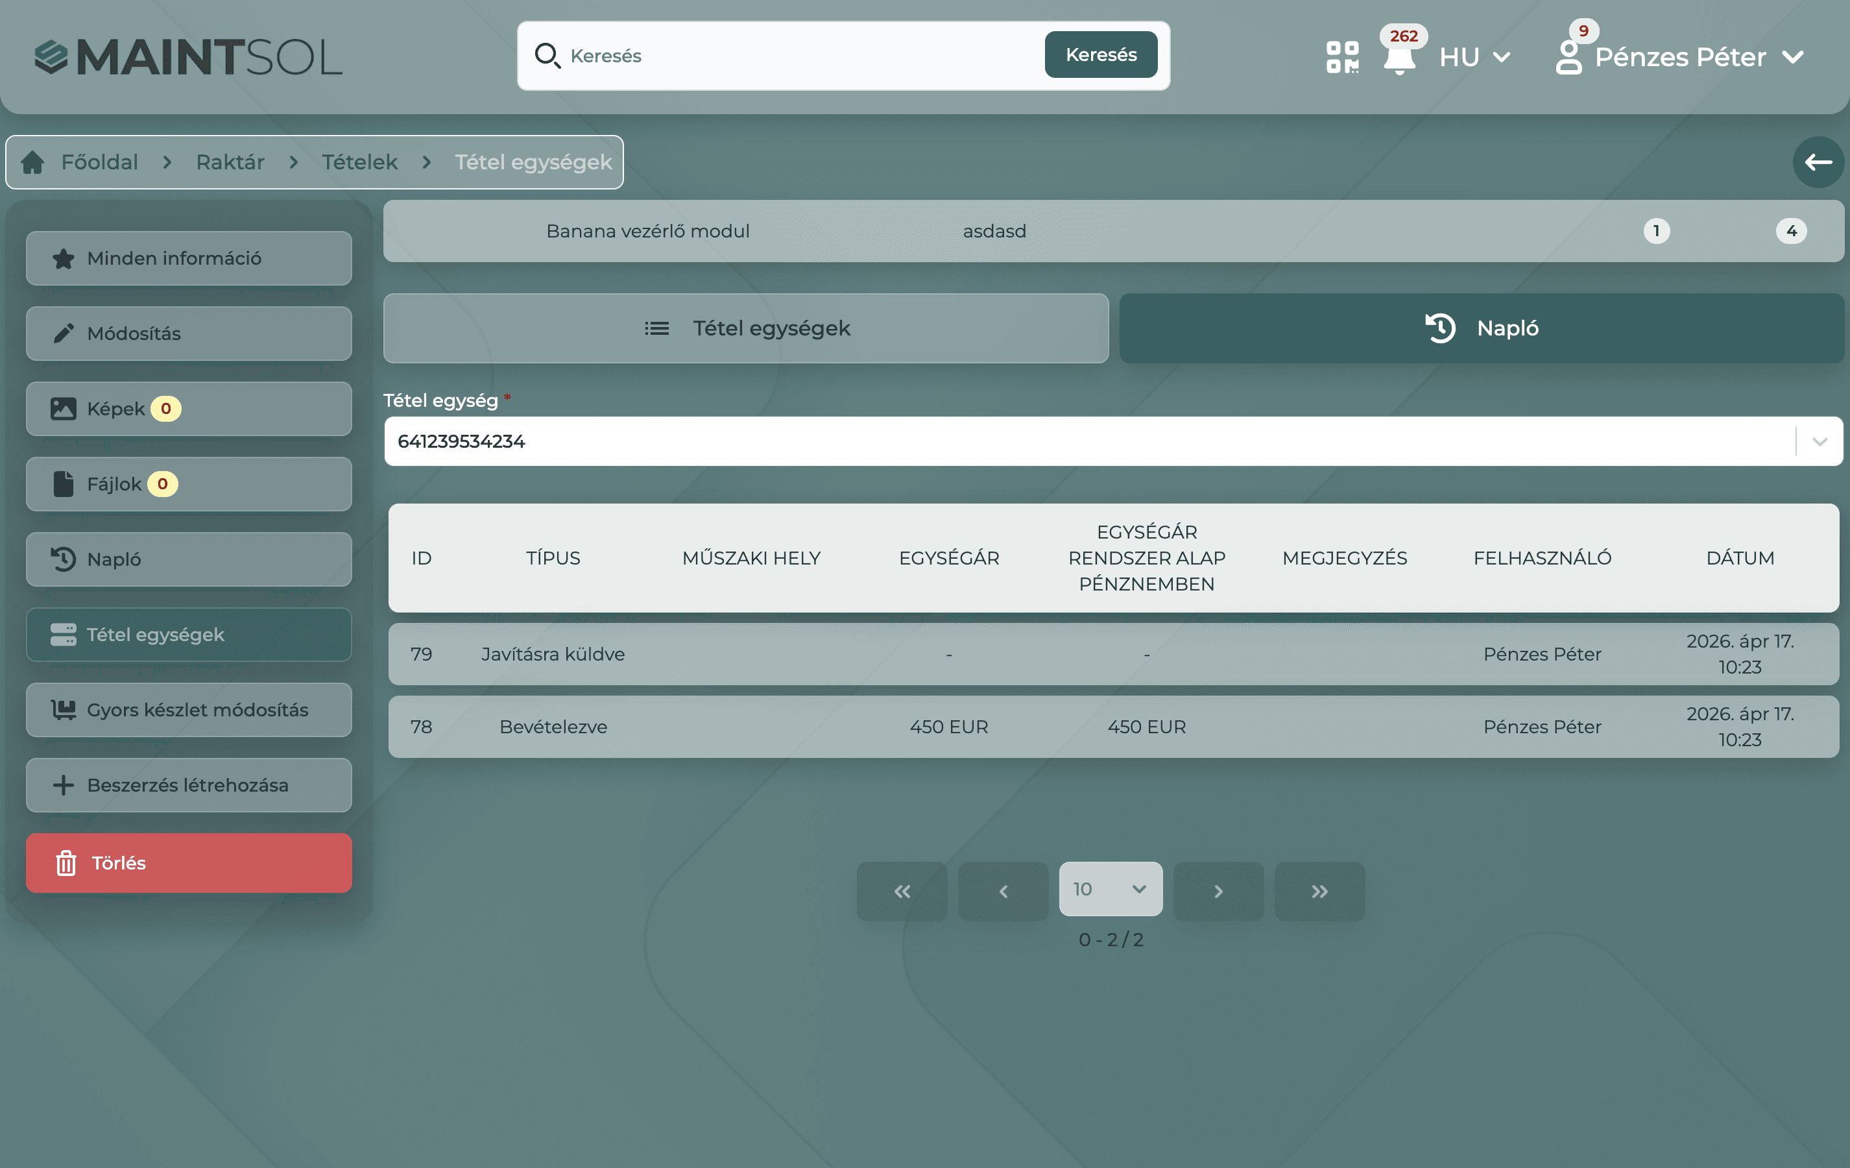Click the Keresés search button

[1100, 55]
